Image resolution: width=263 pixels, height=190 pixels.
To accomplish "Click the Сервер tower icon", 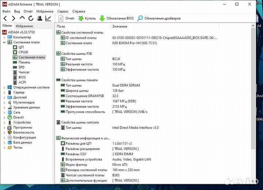I will [x=10, y=92].
